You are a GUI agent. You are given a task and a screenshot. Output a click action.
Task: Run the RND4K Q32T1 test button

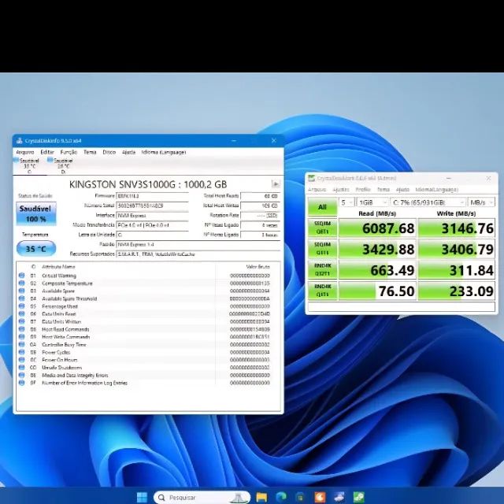point(322,269)
